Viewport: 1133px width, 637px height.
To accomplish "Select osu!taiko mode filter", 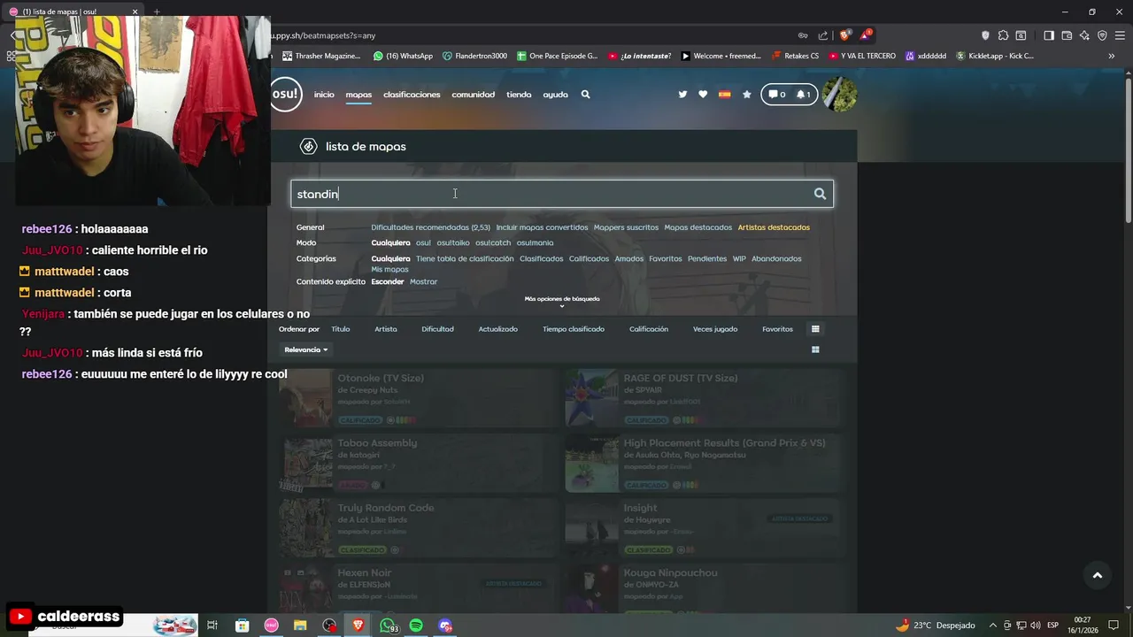I will 453,242.
